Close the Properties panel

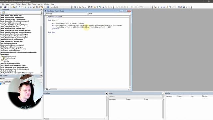pyautogui.click(x=41, y=76)
